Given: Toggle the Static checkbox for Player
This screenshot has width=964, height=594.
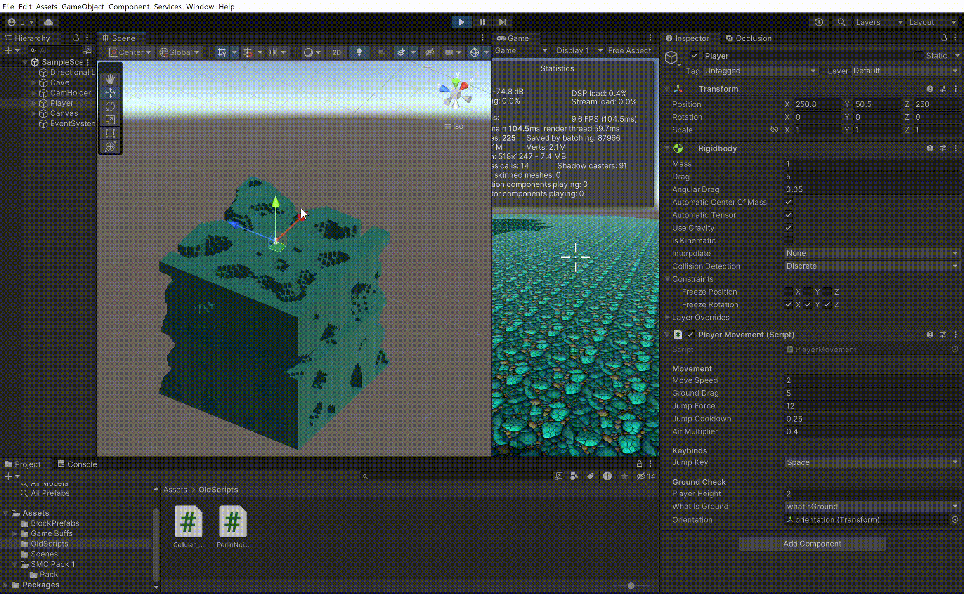Looking at the screenshot, I should click(919, 55).
